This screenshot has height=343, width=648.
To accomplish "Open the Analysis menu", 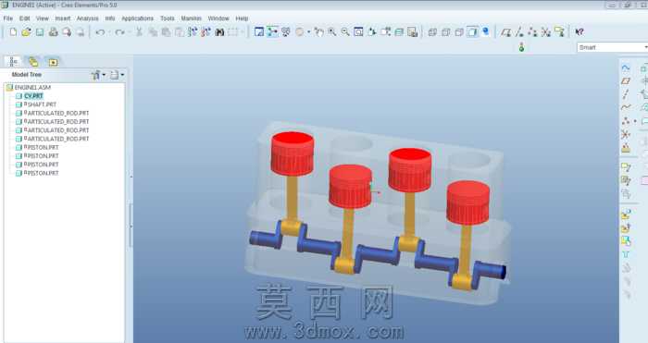I will tap(87, 18).
